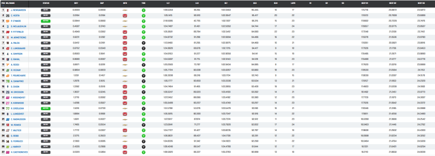The width and height of the screenshot is (435, 156).
Task: Sort by the GAP column header
Action: click(102, 3)
